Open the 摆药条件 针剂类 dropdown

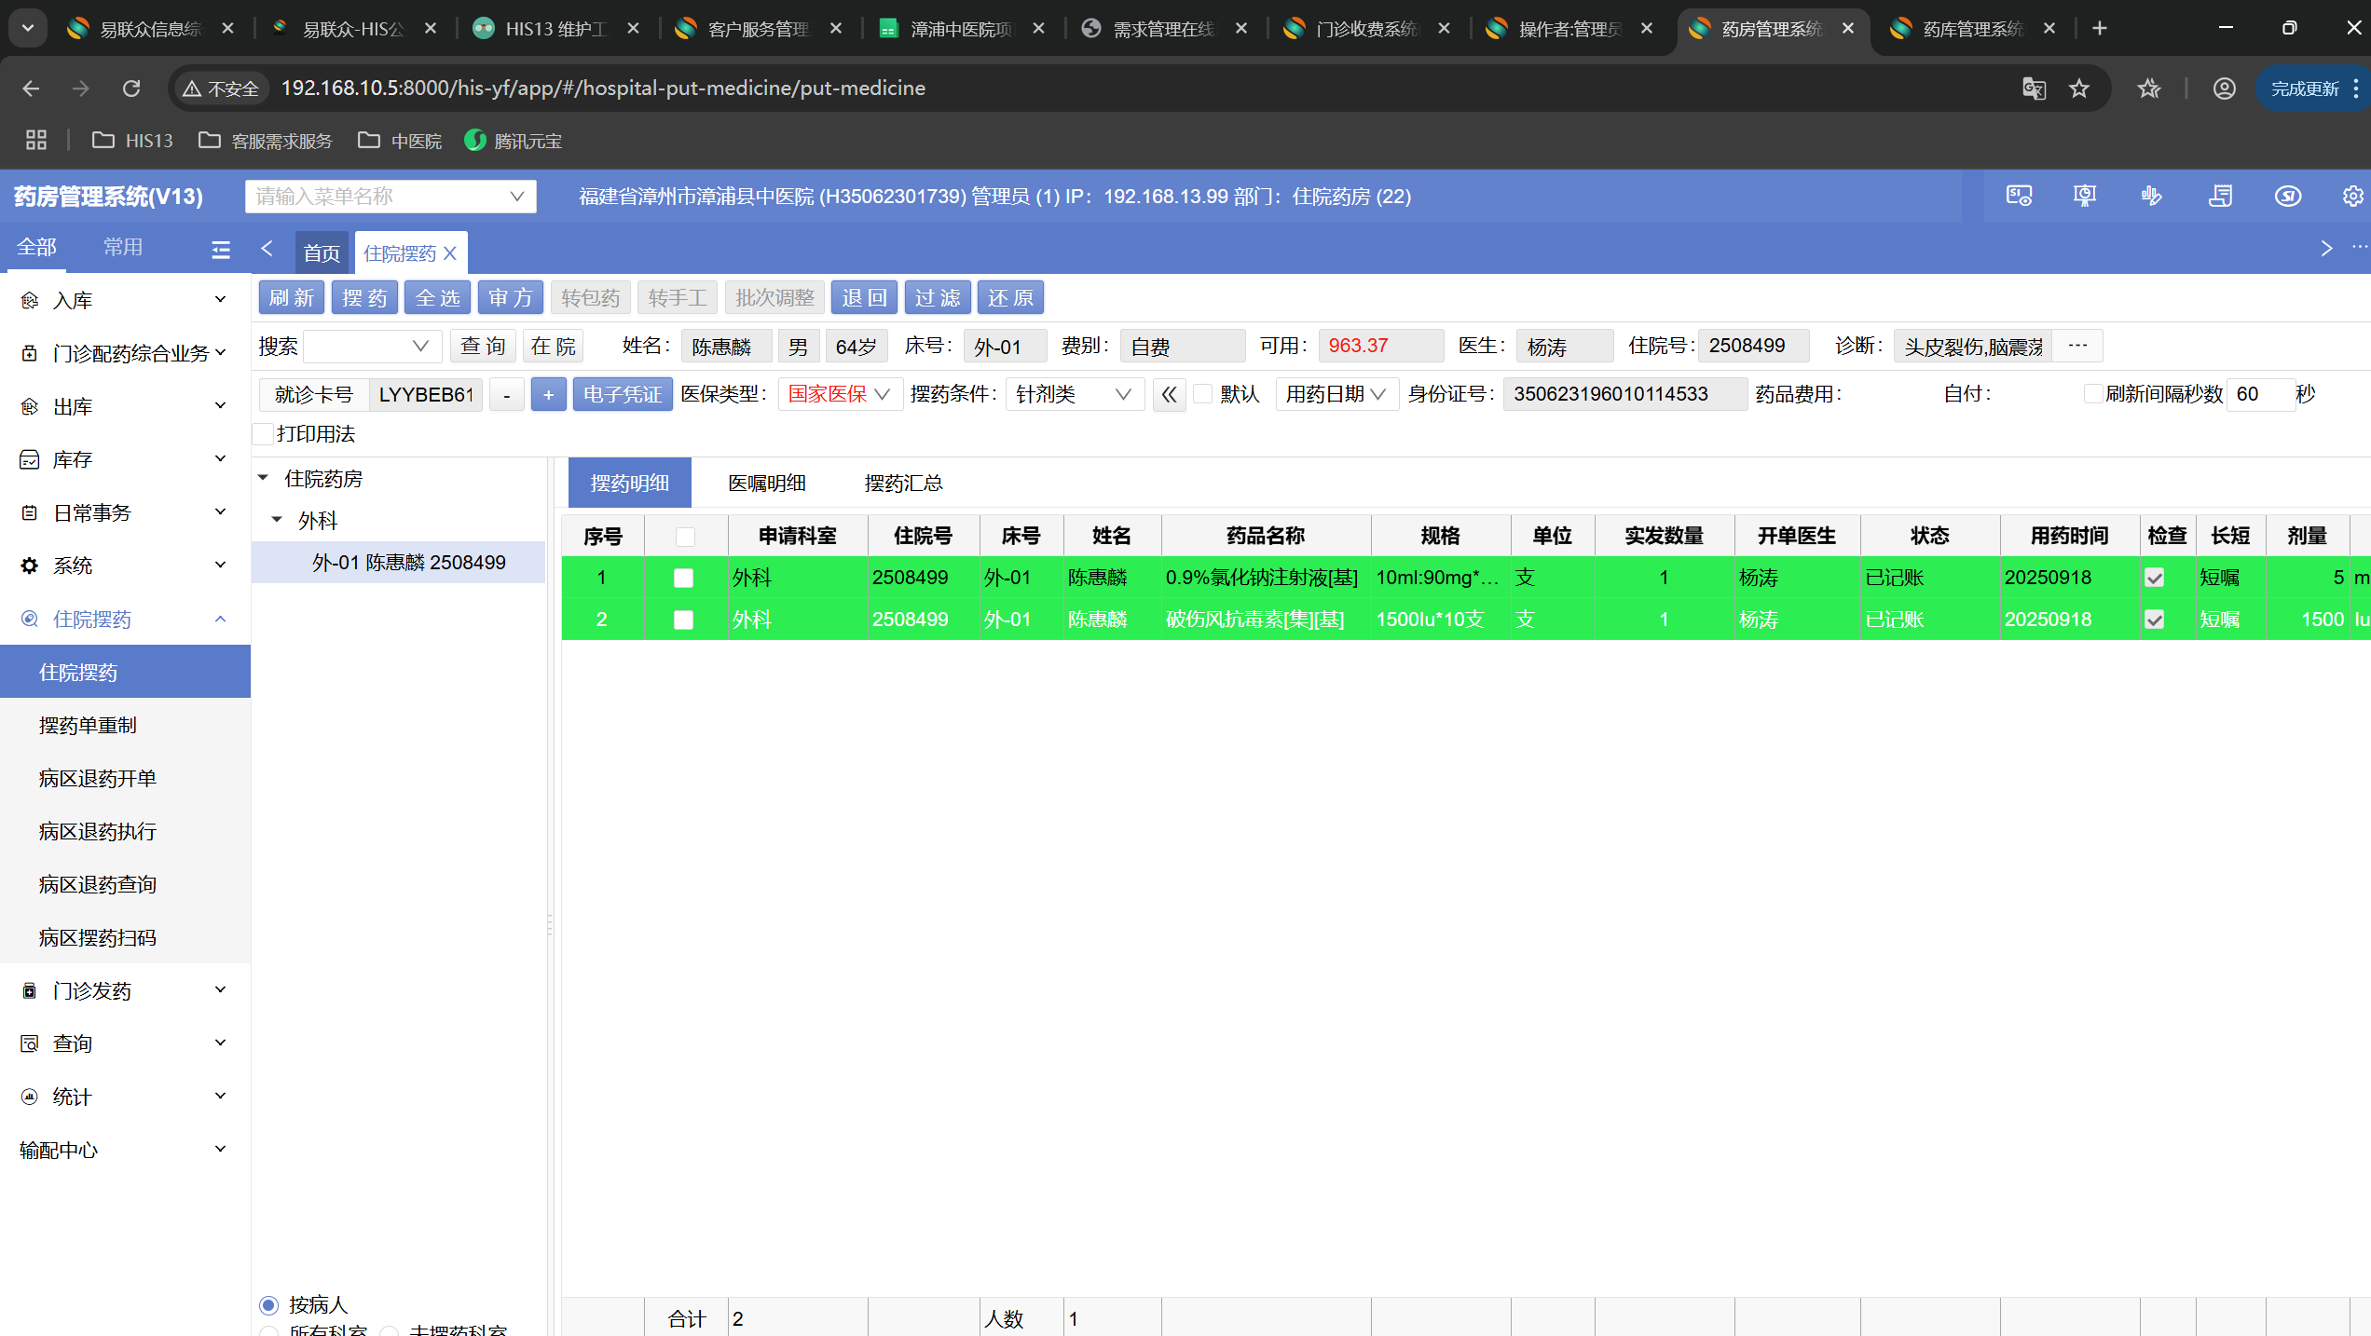pos(1073,394)
